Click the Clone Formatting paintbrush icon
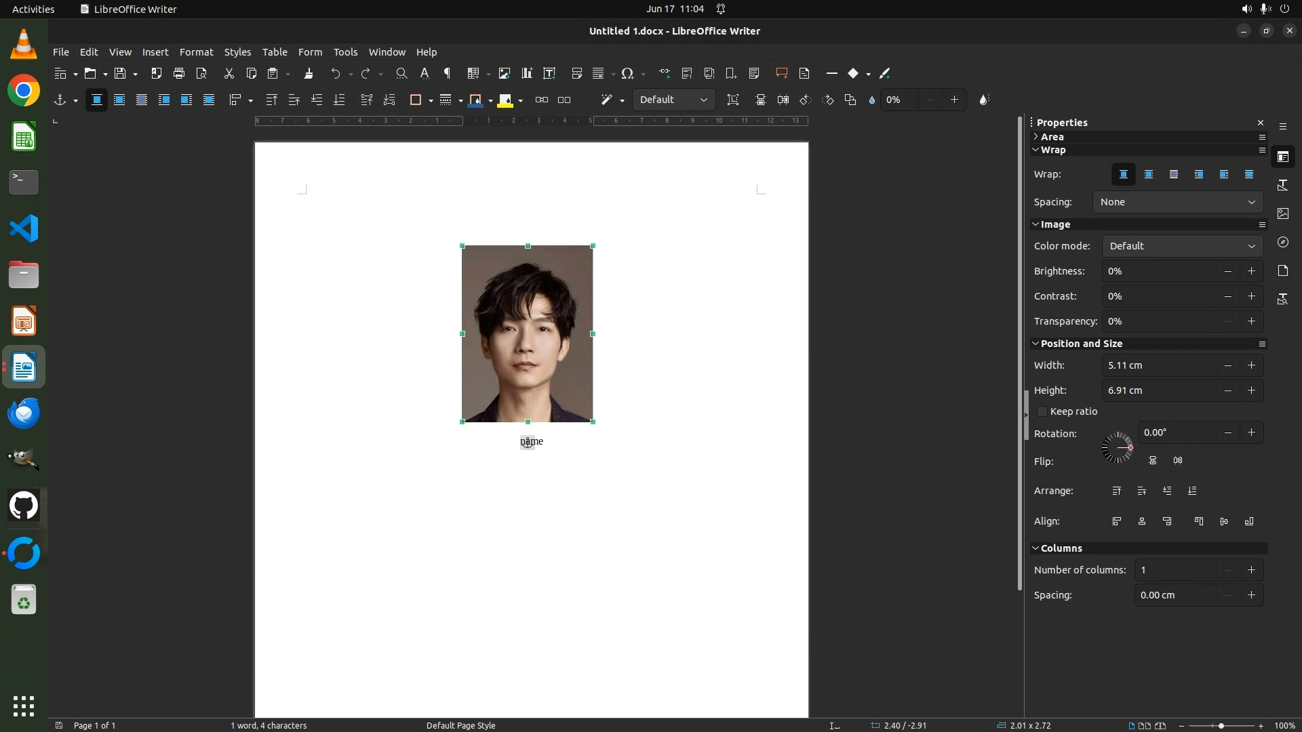 309,73
